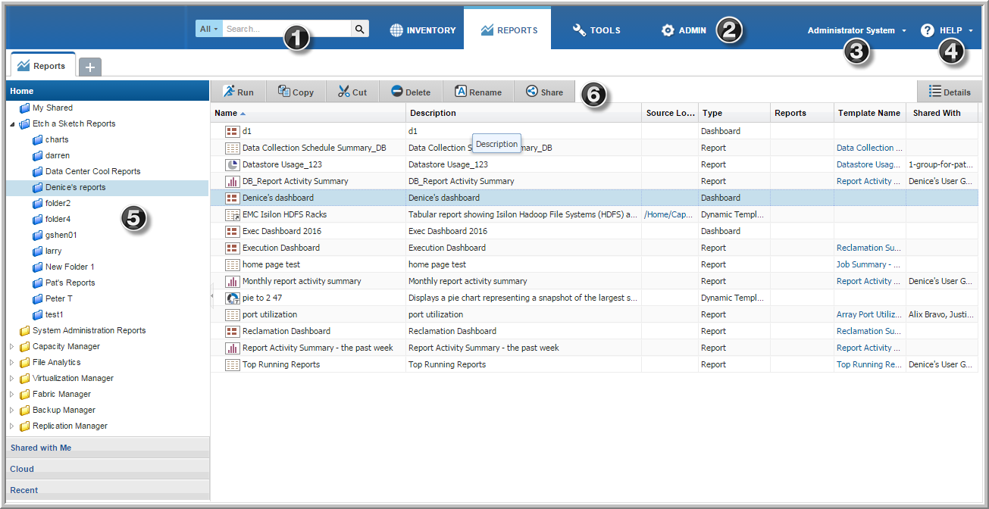Open the Datastore Usage template link
989x509 pixels.
(869, 164)
